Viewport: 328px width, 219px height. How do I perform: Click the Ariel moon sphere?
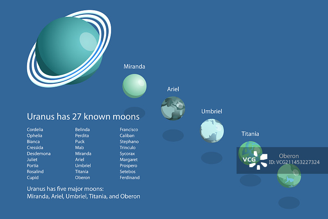point(173,108)
